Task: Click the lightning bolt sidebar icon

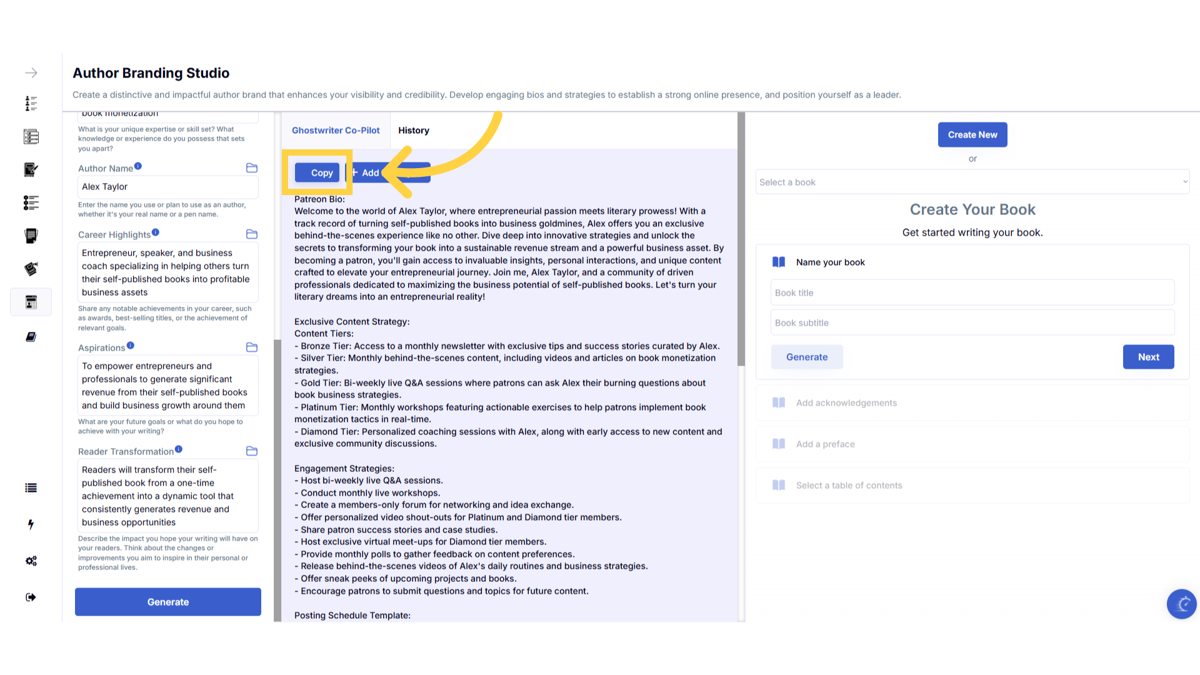Action: click(31, 524)
